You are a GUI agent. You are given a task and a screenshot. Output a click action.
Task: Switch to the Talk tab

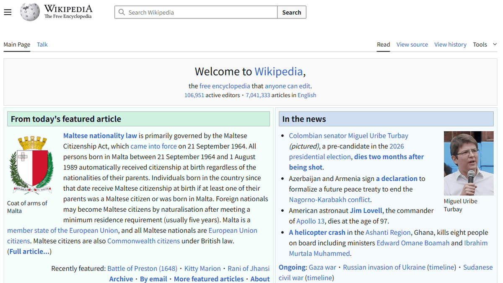click(x=42, y=44)
